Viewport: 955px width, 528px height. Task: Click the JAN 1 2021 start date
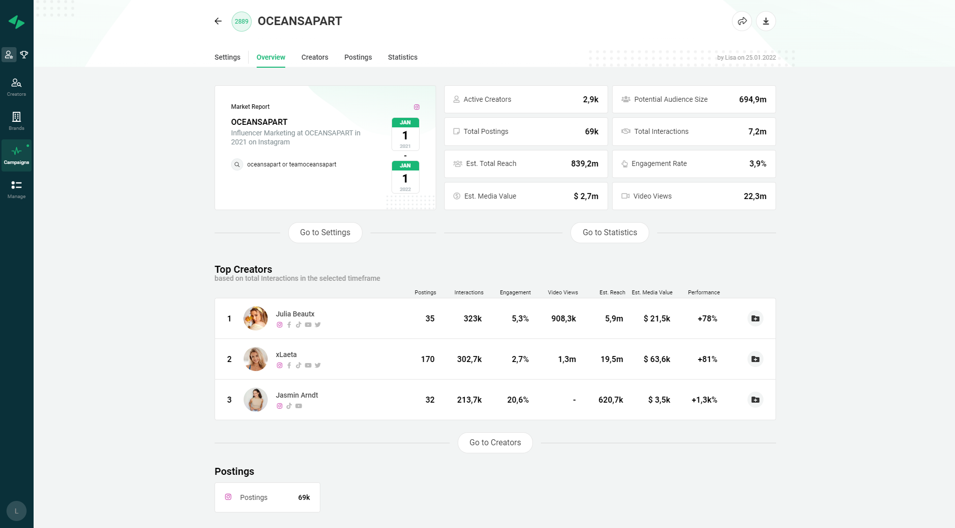(406, 134)
